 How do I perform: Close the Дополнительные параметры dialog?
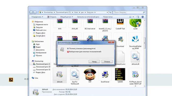point(111,42)
